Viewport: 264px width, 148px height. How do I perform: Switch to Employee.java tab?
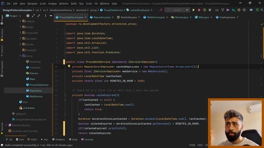point(227,17)
